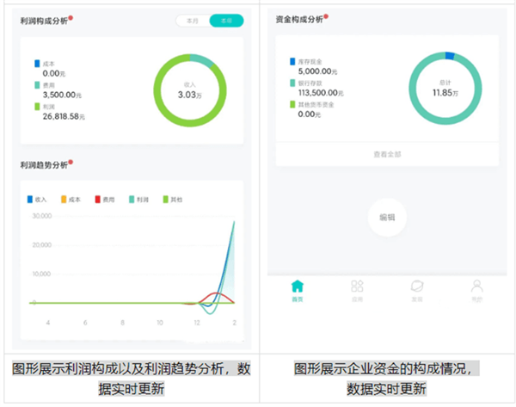Tap the red dot beside 资金构成分析

click(x=328, y=16)
